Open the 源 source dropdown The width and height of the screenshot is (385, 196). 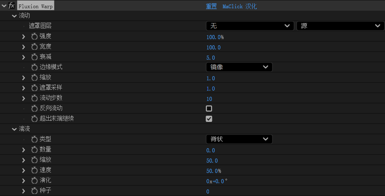pos(340,26)
